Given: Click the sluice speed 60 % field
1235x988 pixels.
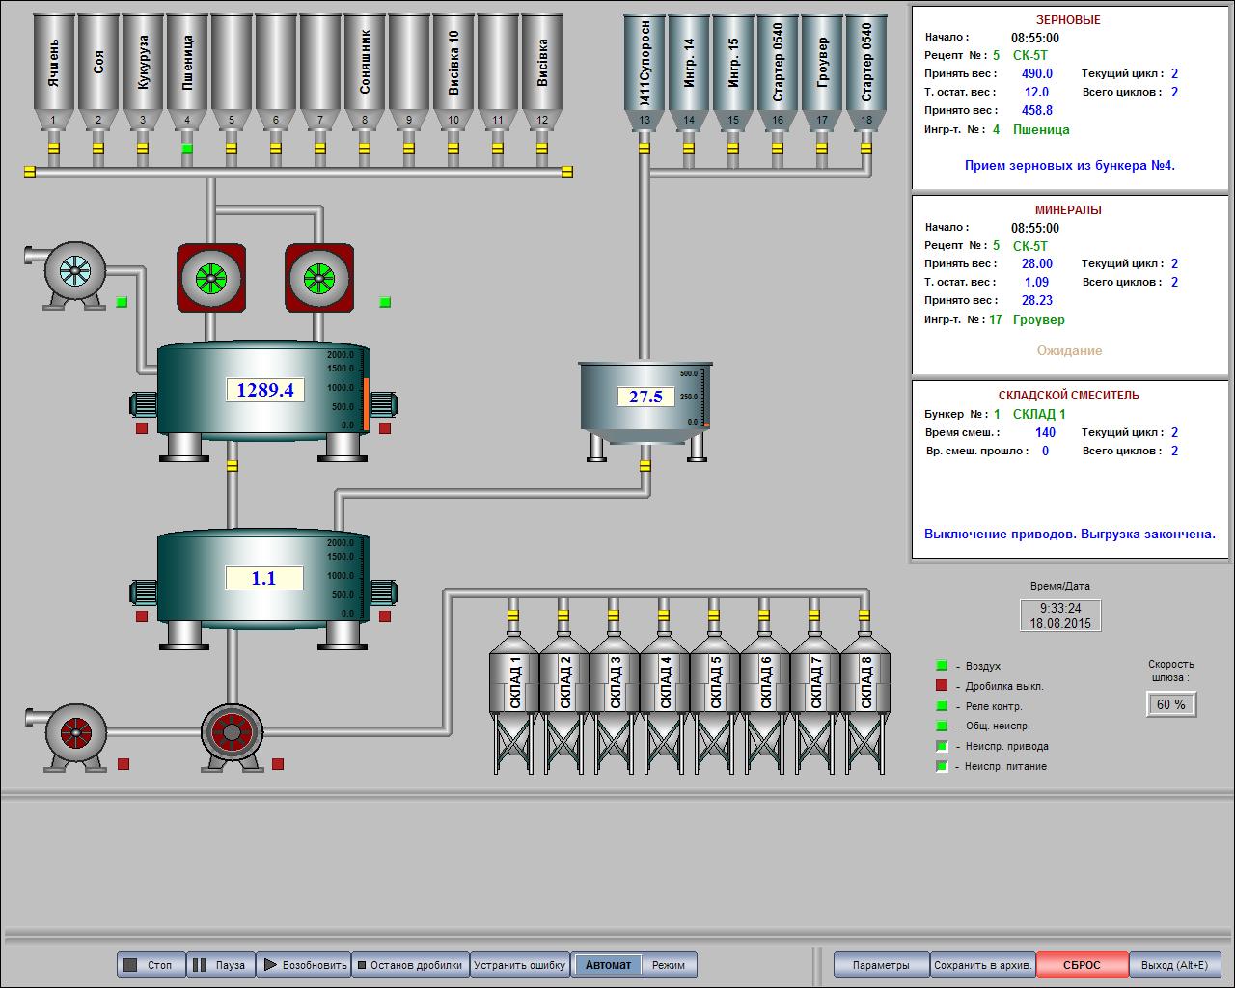Looking at the screenshot, I should (x=1170, y=704).
